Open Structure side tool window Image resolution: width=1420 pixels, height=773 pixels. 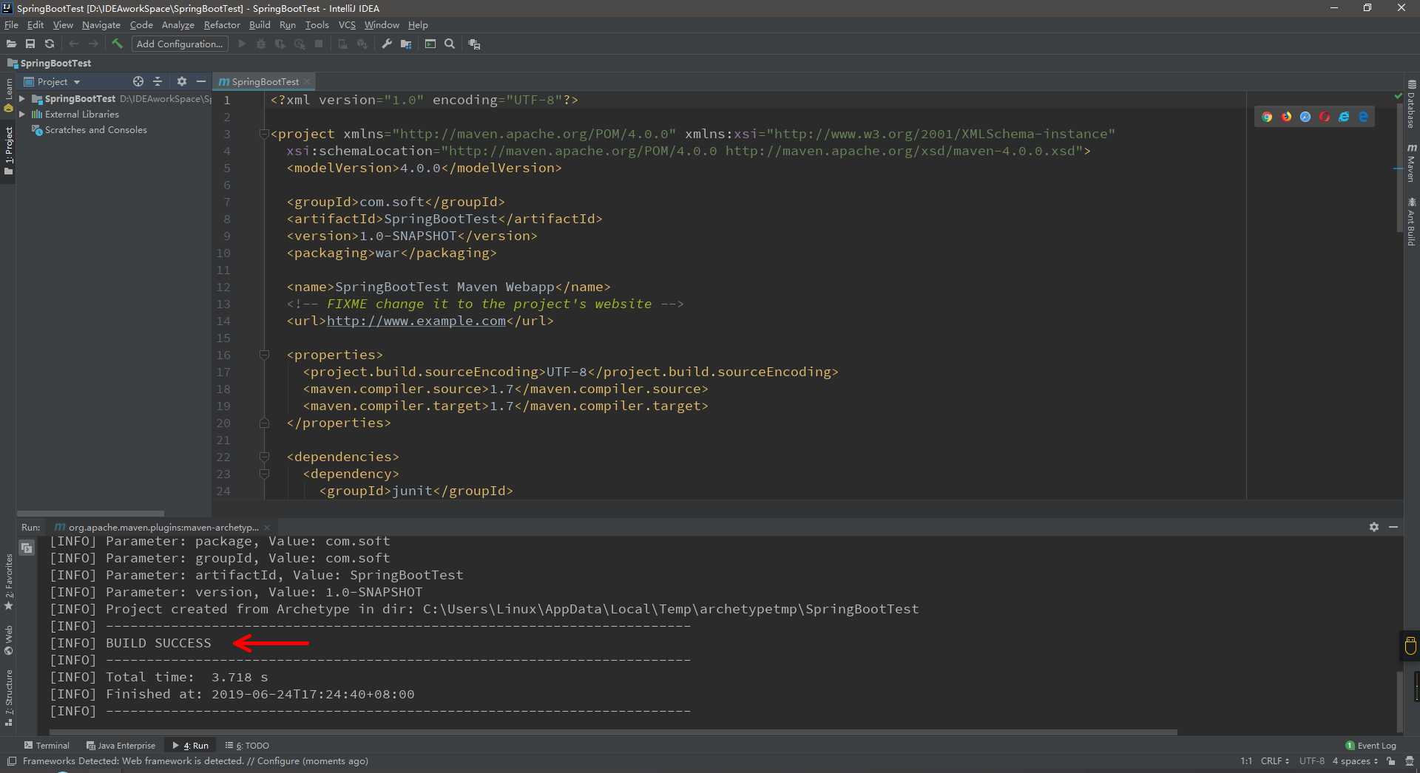[x=9, y=698]
